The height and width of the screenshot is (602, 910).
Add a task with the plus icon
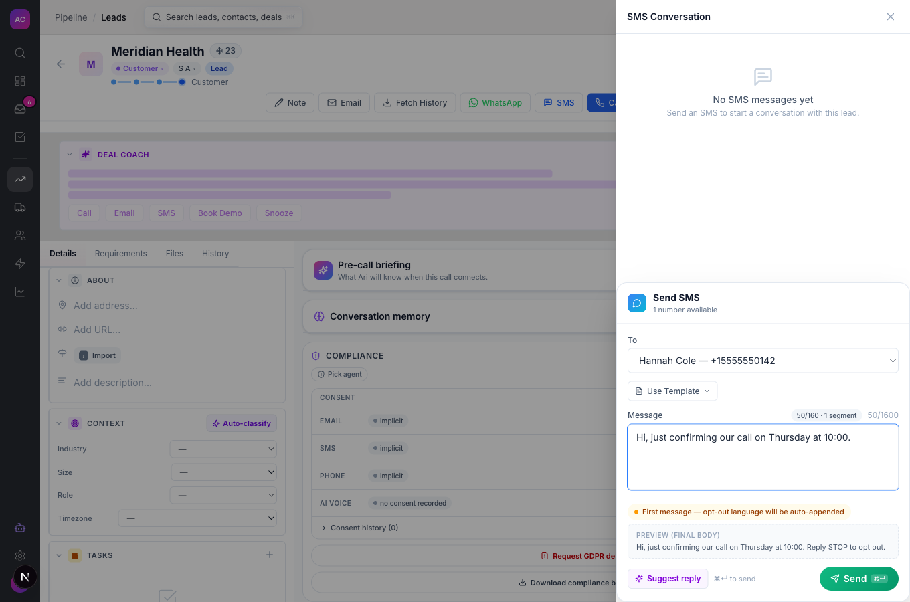270,555
